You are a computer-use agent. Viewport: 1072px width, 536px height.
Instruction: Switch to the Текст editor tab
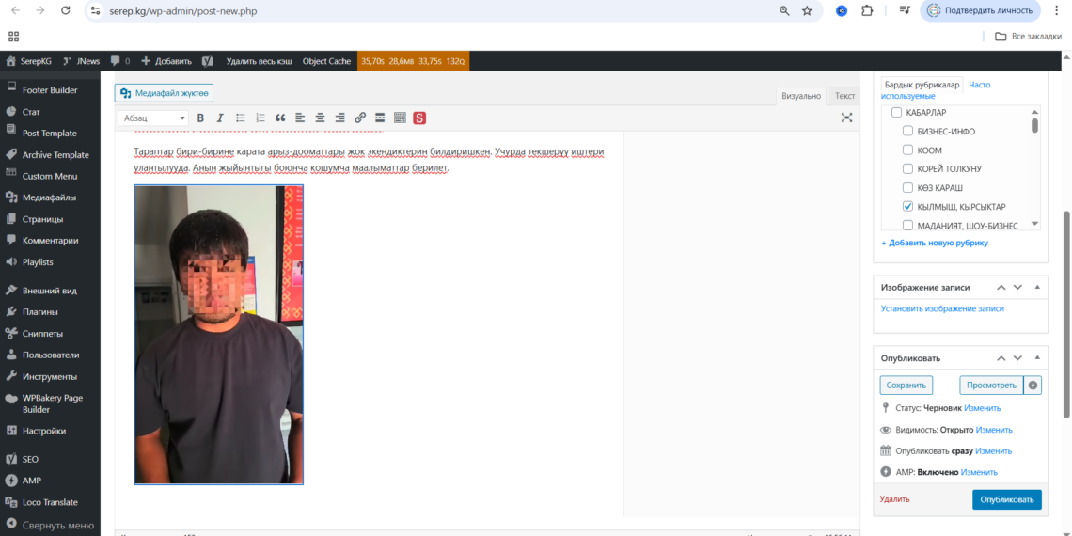coord(844,96)
